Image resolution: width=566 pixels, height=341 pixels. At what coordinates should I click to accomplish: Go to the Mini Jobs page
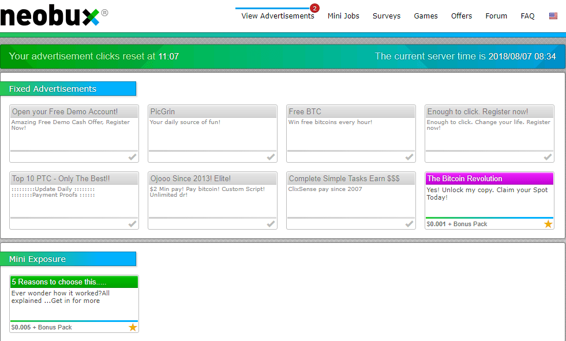(x=343, y=16)
